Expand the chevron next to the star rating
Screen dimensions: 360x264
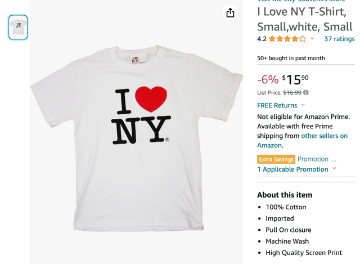[313, 39]
